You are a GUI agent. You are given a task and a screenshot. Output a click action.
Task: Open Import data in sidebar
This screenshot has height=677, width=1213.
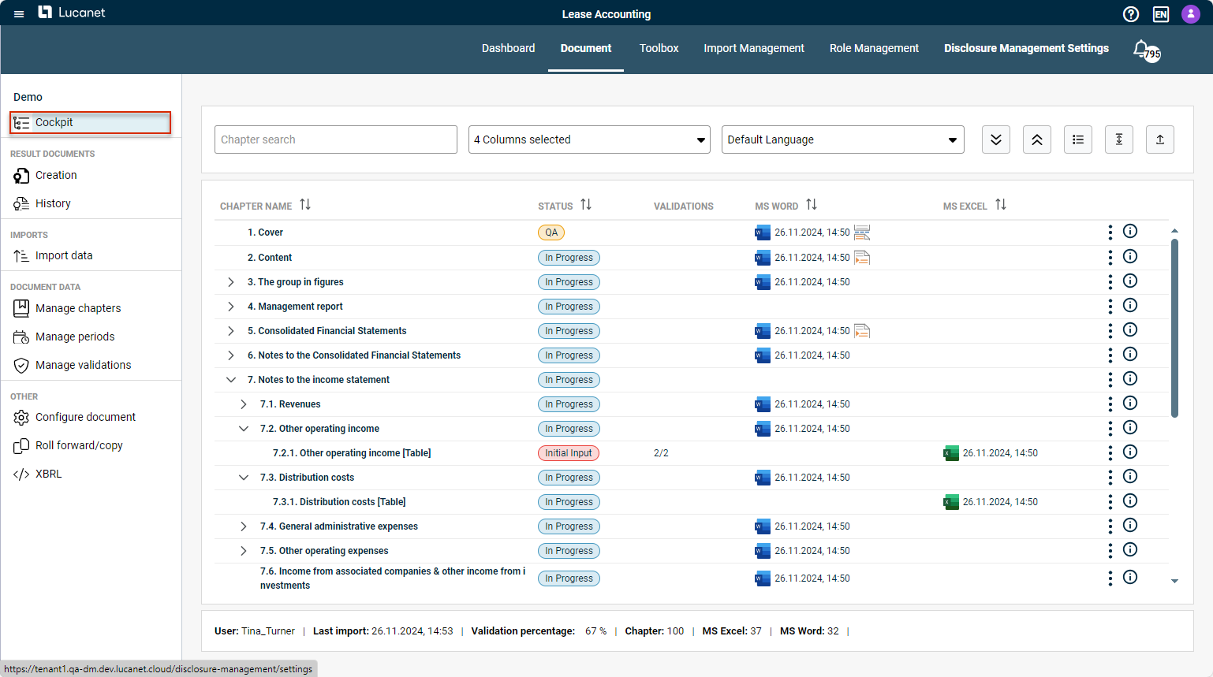(x=64, y=255)
